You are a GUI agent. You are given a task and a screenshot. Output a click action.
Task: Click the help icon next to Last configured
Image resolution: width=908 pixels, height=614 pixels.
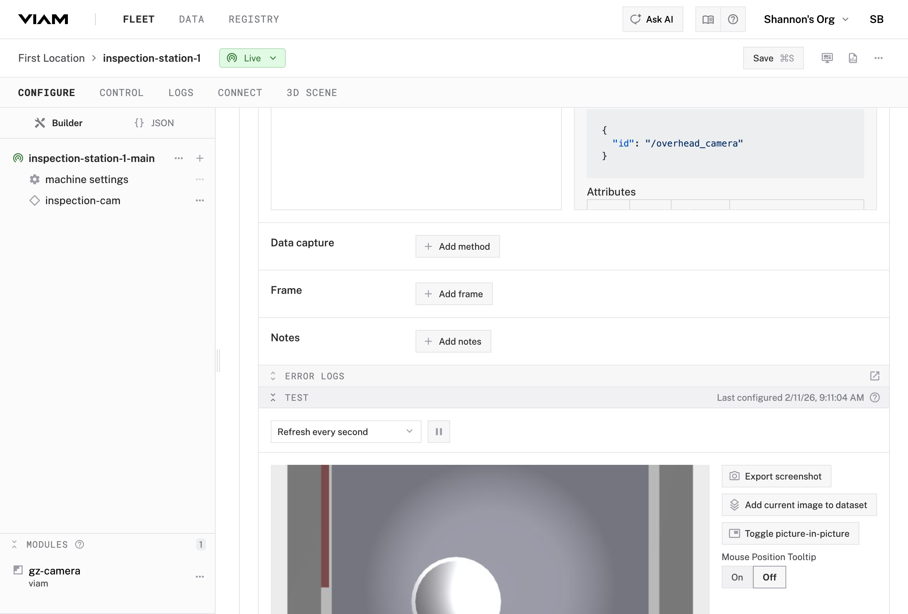(x=875, y=397)
